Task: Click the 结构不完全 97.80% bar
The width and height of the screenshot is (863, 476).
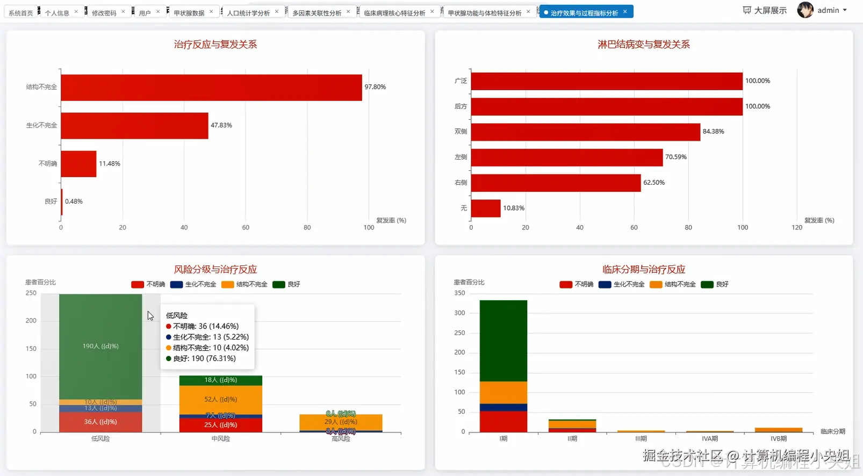Action: tap(211, 87)
